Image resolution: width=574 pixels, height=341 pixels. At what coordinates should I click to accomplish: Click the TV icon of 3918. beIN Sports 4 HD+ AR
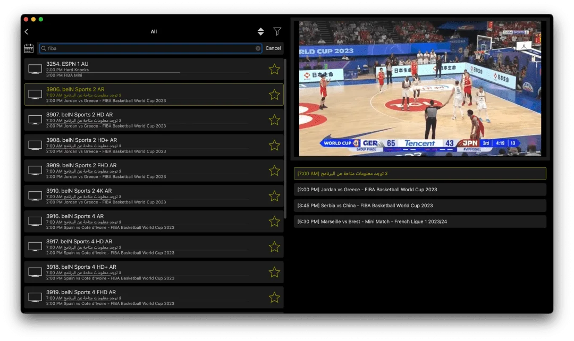[x=35, y=272]
